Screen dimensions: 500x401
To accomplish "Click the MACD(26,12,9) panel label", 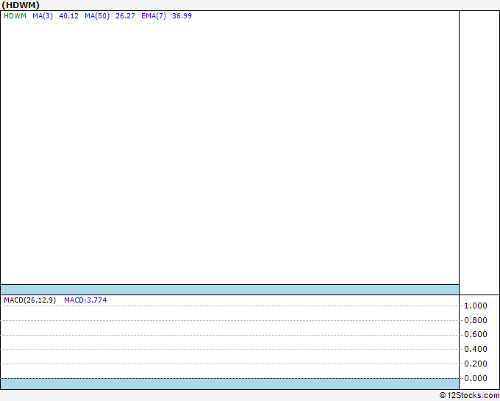I will point(29,300).
